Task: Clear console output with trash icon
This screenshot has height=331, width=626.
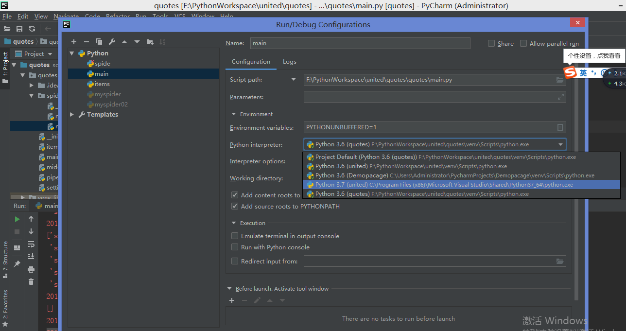Action: 31,281
